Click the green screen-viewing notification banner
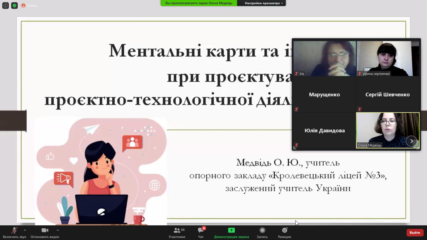 pyautogui.click(x=199, y=3)
